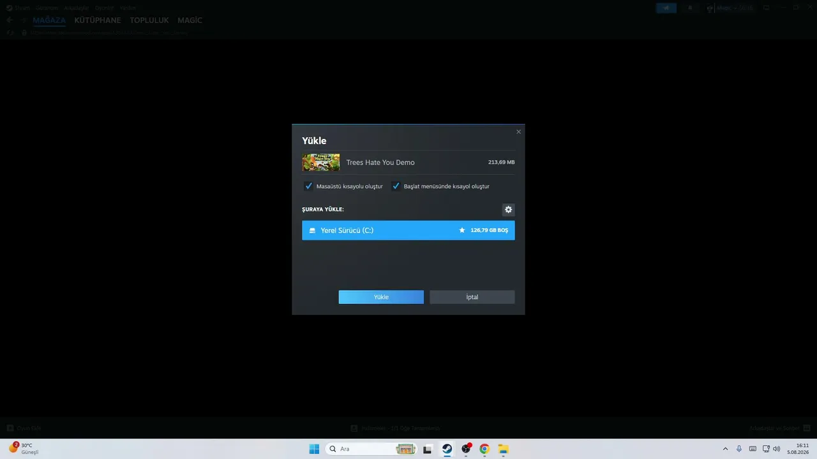Open İndirmeler status in Steam footer

pos(396,428)
